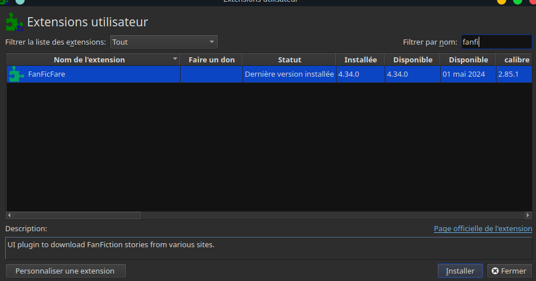Image resolution: width=536 pixels, height=281 pixels.
Task: Click the FanFicFare puzzle piece icon
Action: click(16, 74)
